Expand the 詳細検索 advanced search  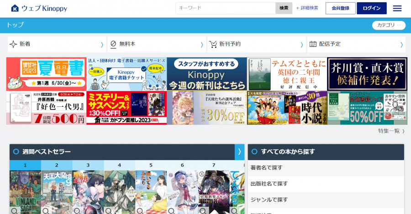307,8
